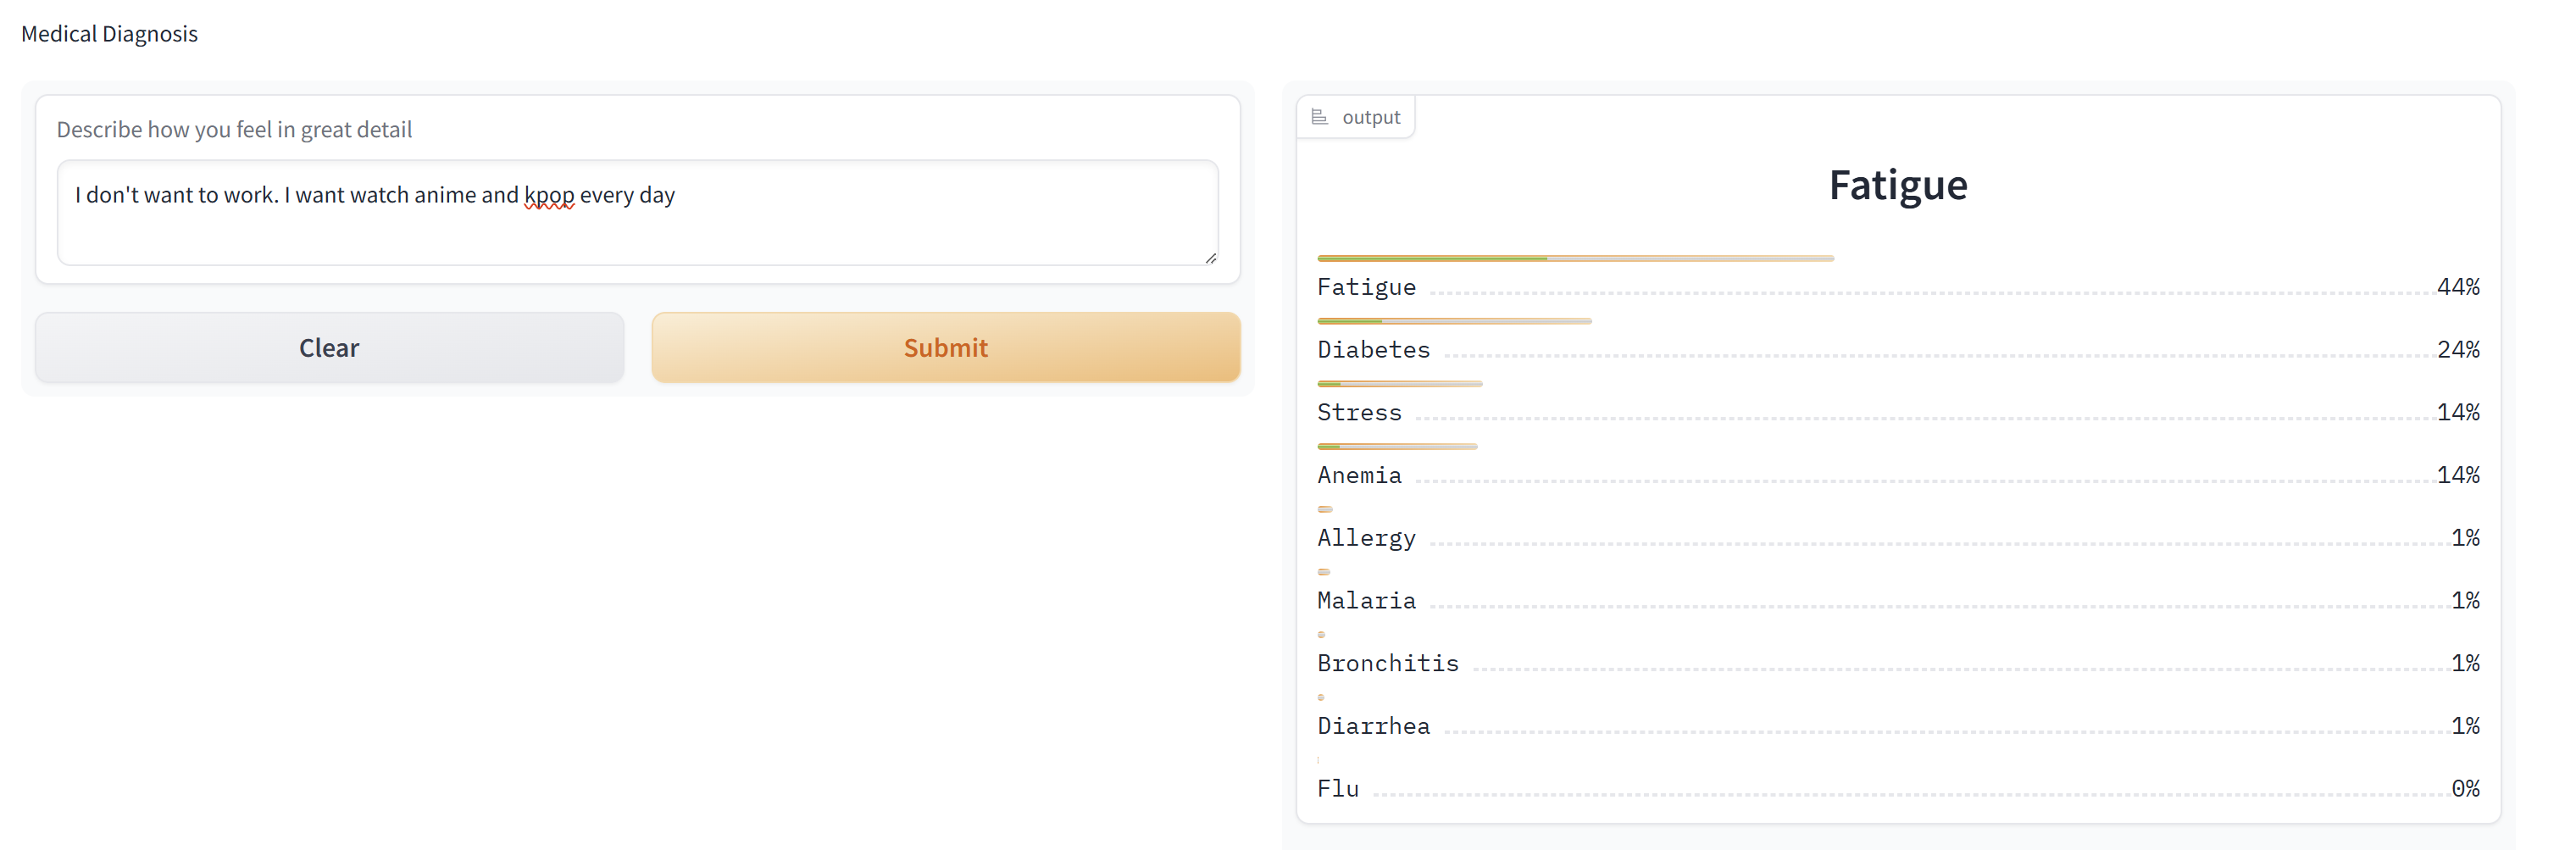The height and width of the screenshot is (850, 2576).
Task: Click the output panel chart icon
Action: (x=1319, y=117)
